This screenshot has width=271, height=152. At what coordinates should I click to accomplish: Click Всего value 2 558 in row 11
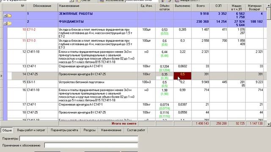[205, 41]
